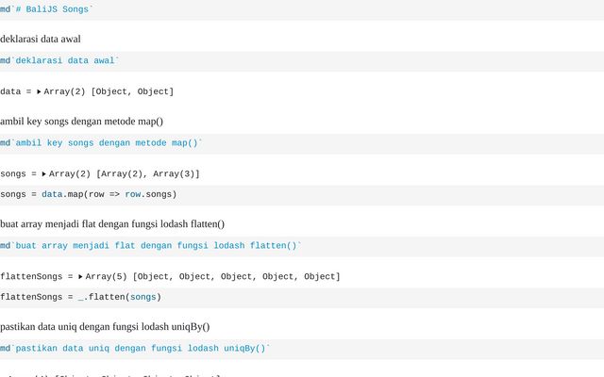Focus the md`buat array menjadi flat` code cell

[151, 246]
